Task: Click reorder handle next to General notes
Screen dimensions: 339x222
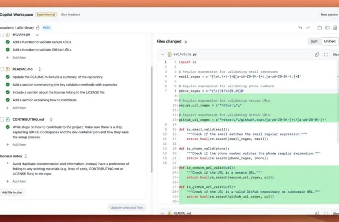Action: (26, 156)
